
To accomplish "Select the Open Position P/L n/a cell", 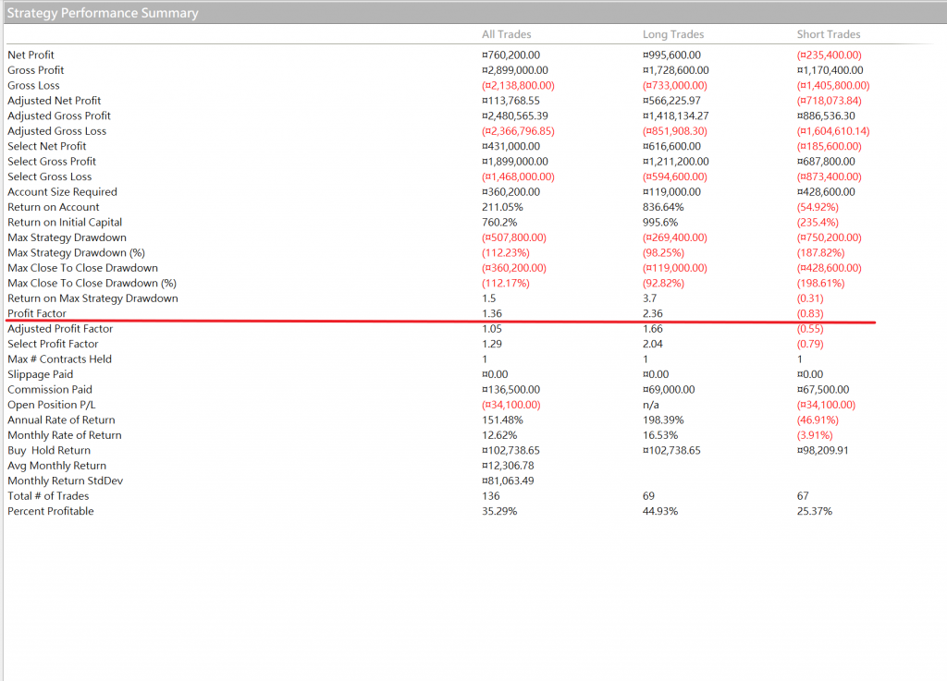I will 651,405.
